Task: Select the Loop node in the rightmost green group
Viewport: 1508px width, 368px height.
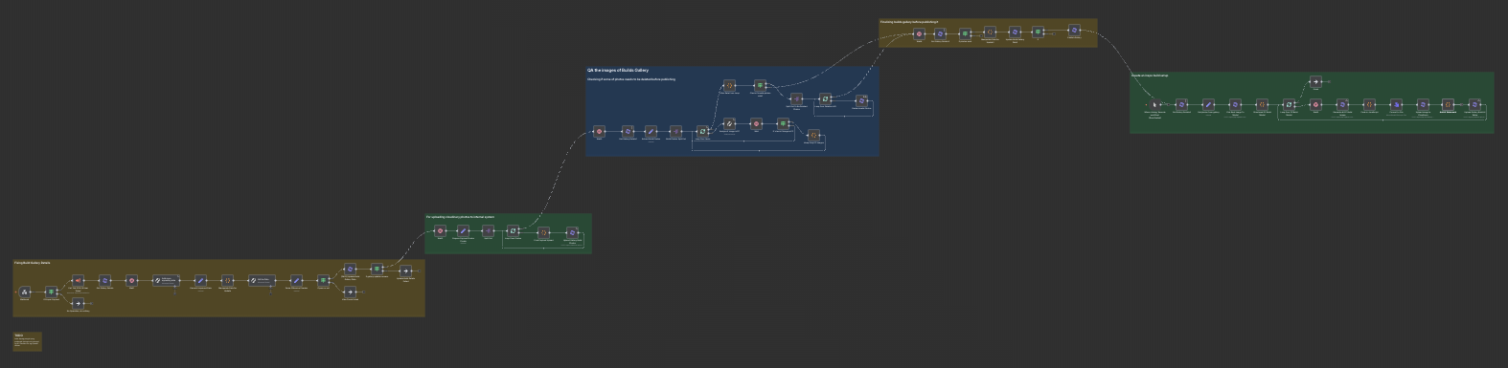Action: (x=1289, y=104)
